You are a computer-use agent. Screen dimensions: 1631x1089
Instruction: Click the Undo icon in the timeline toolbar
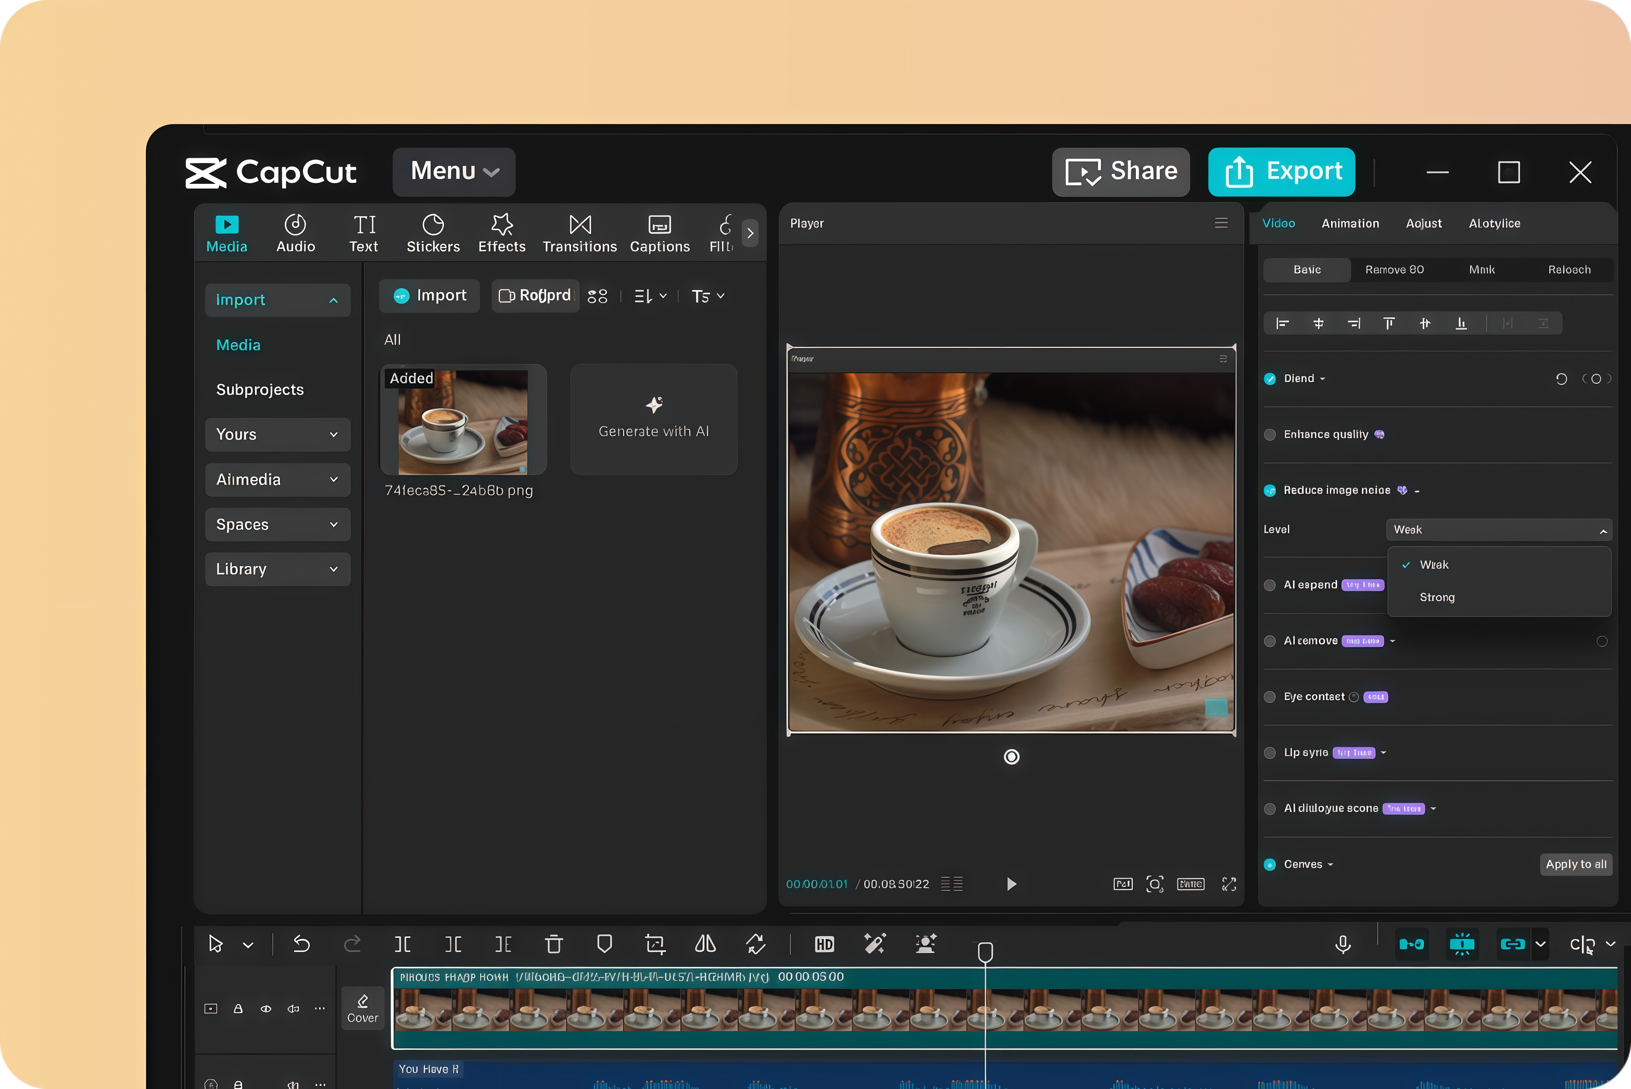click(x=302, y=944)
